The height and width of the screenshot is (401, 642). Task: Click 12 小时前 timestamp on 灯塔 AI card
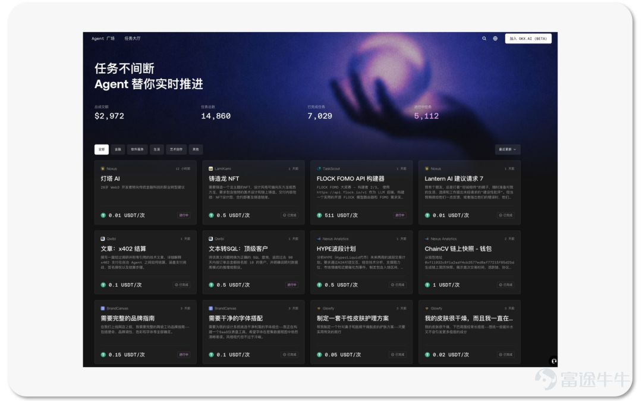(183, 169)
